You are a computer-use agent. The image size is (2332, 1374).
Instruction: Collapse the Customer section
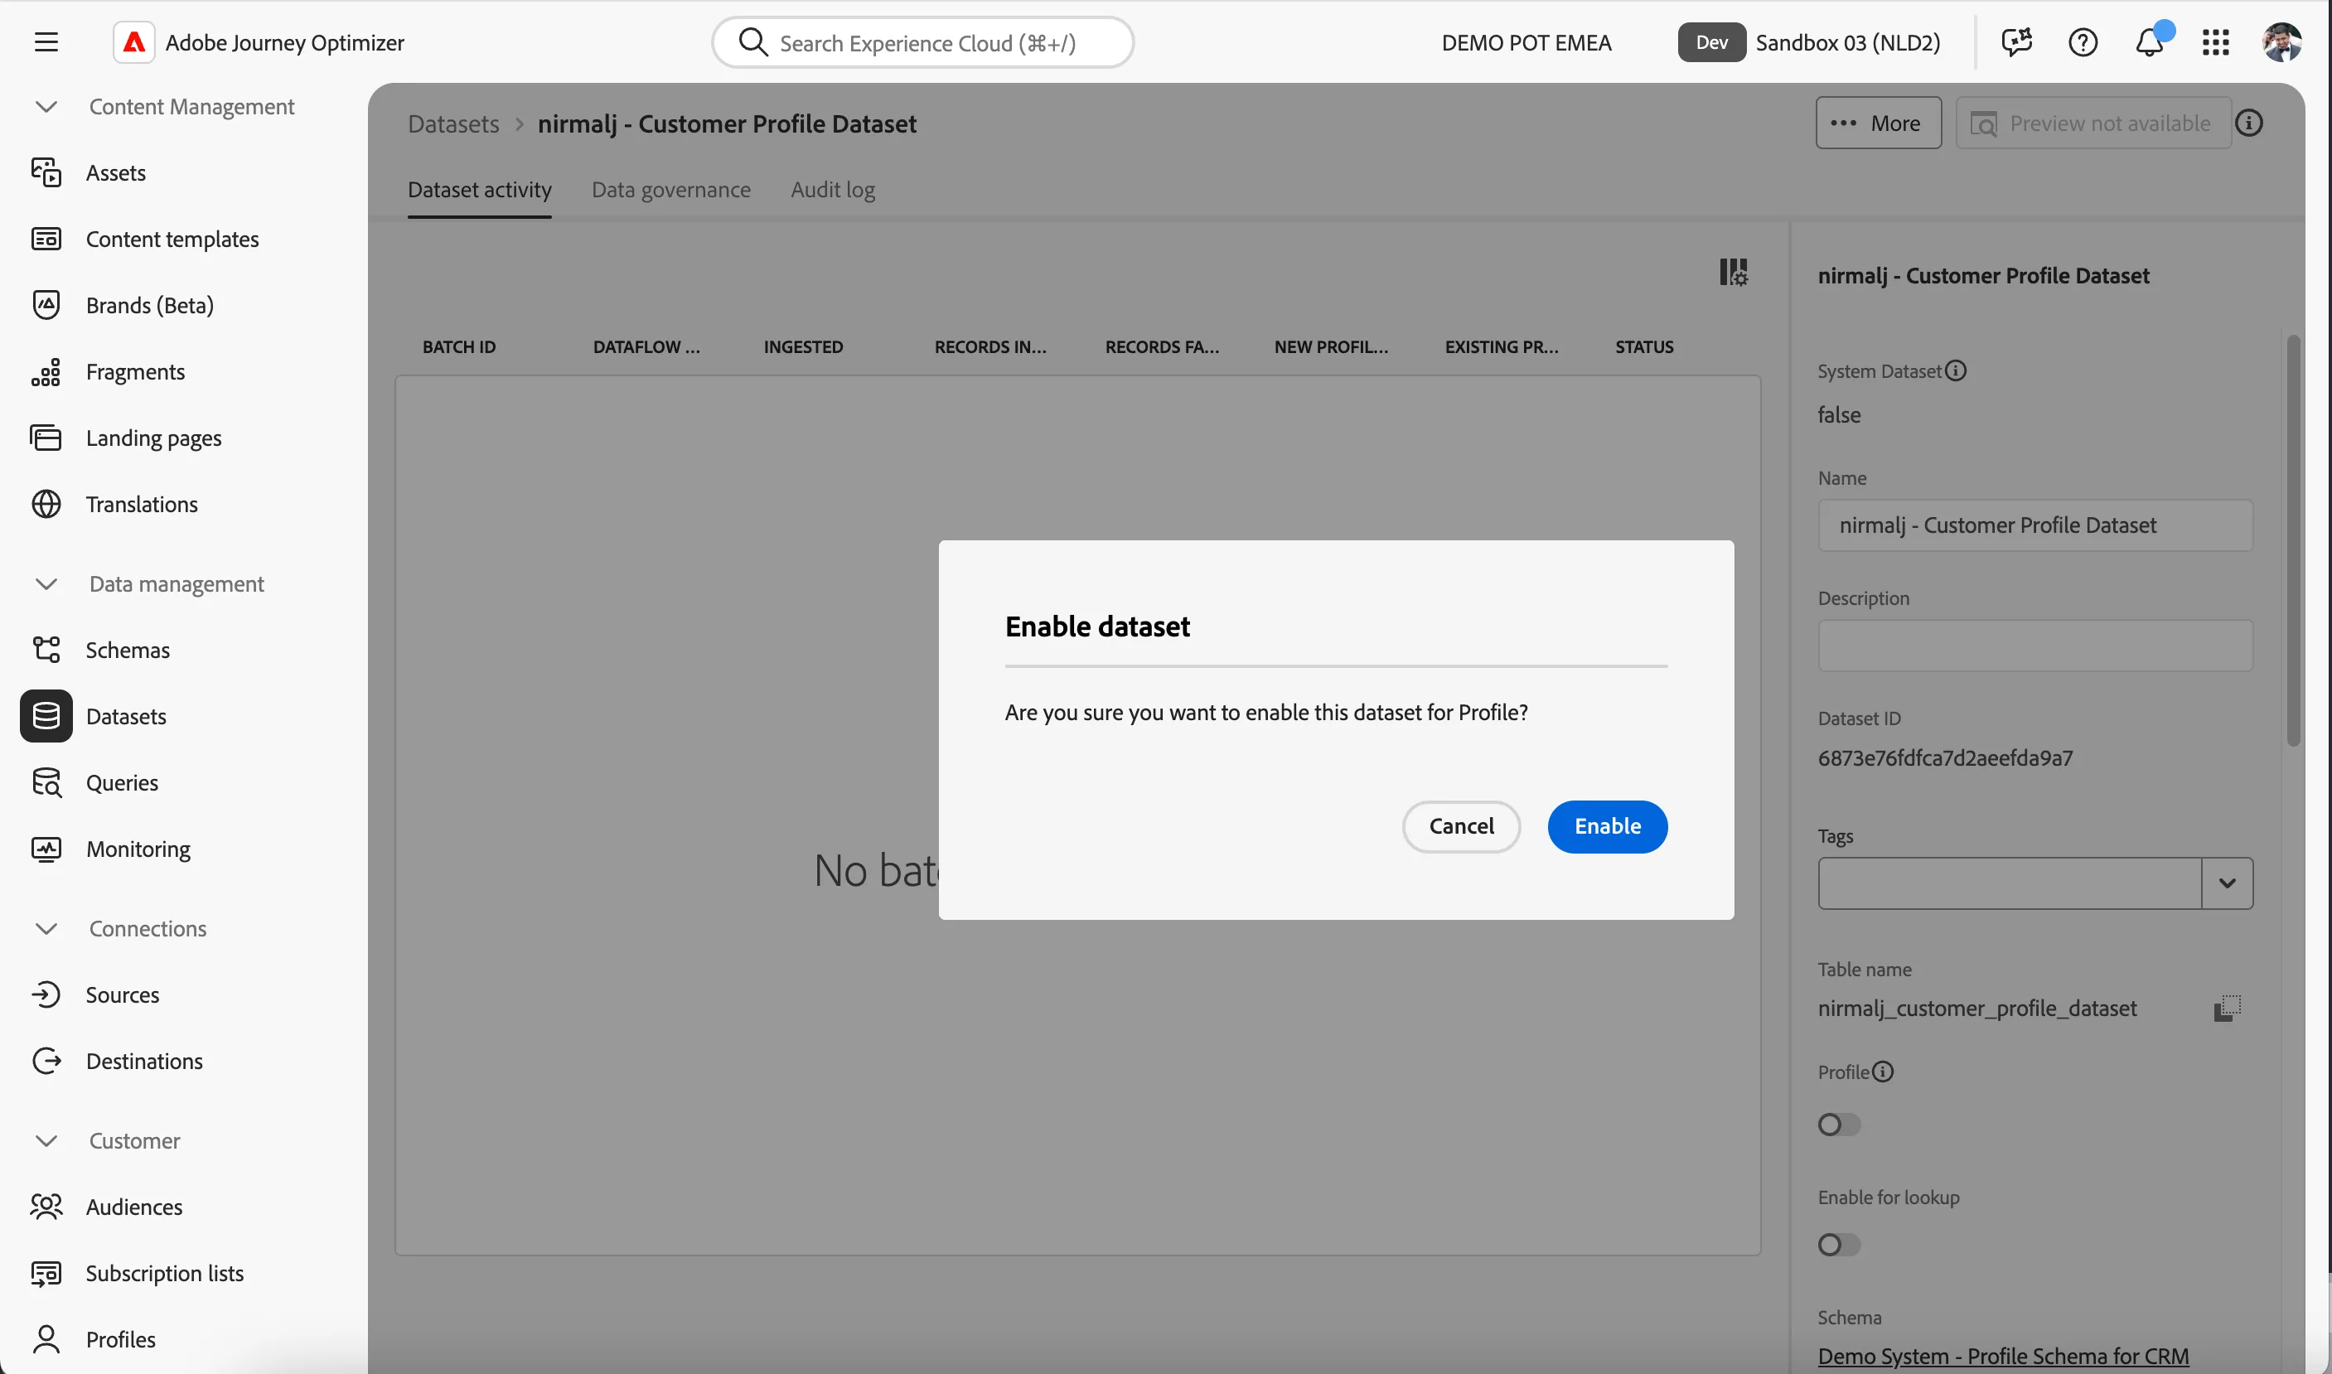tap(46, 1140)
